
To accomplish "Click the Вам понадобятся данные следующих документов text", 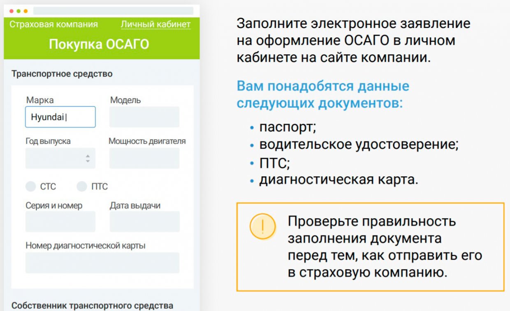I will (323, 94).
